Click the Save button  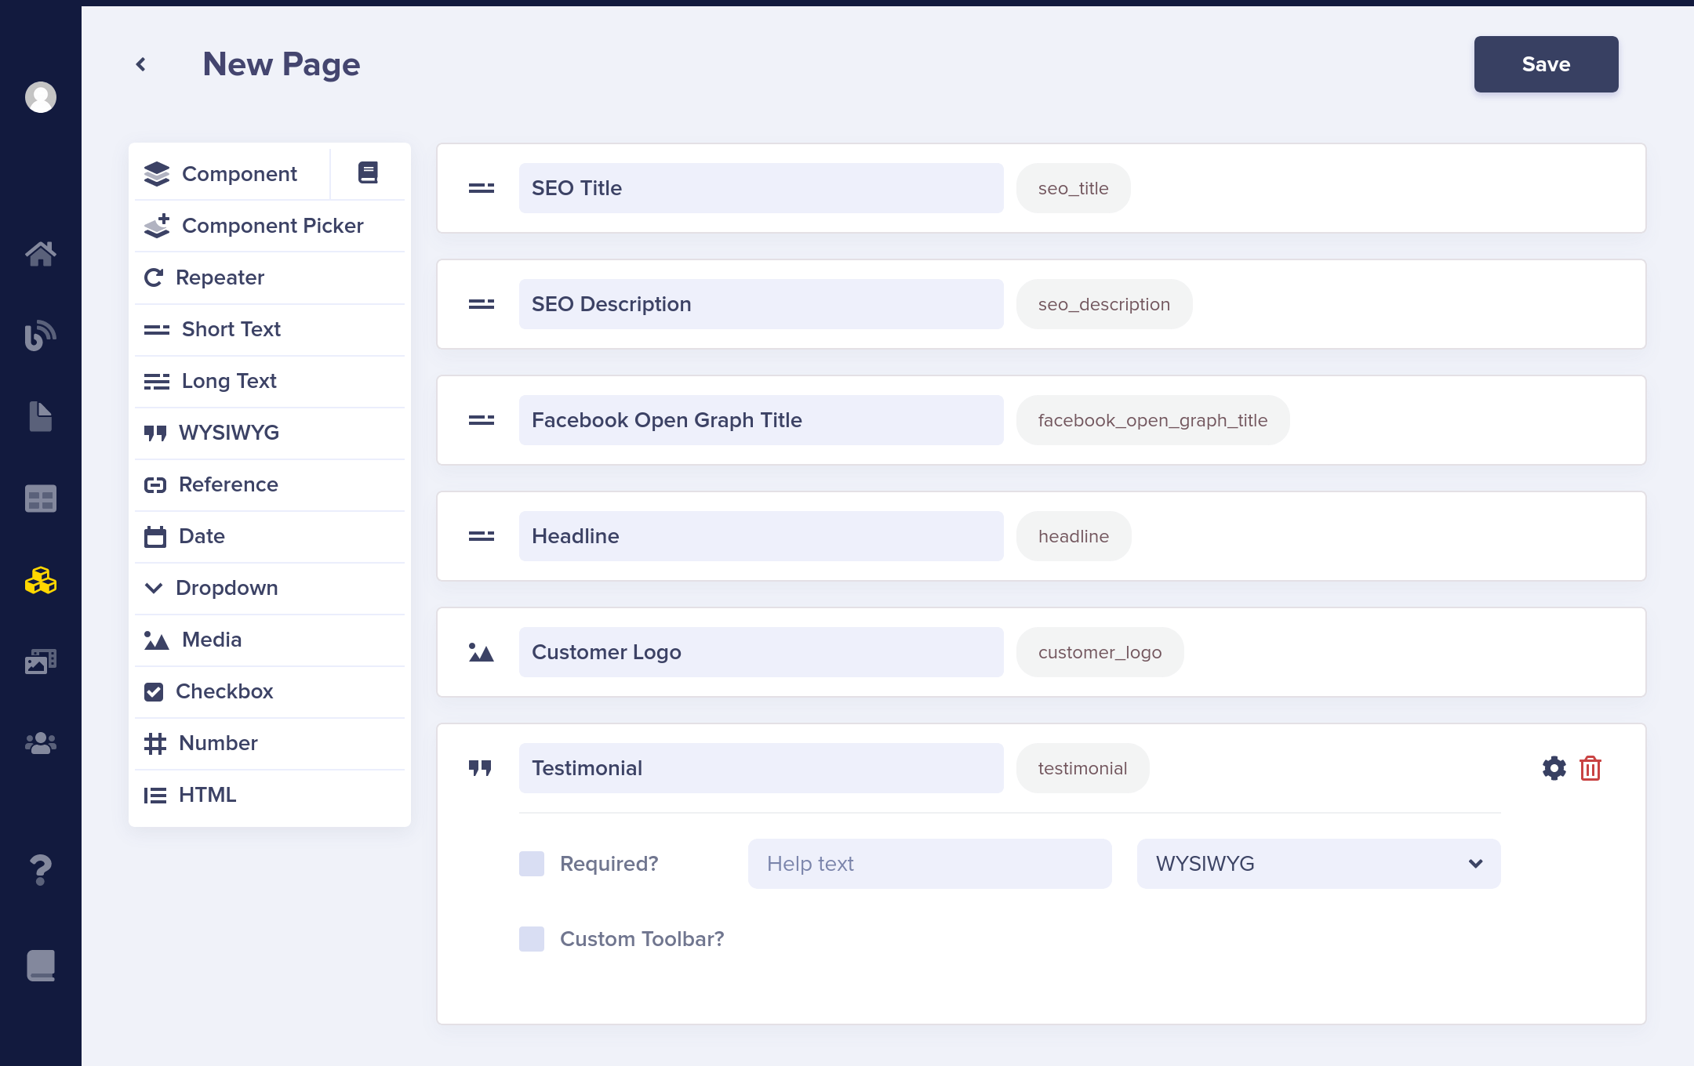coord(1545,64)
